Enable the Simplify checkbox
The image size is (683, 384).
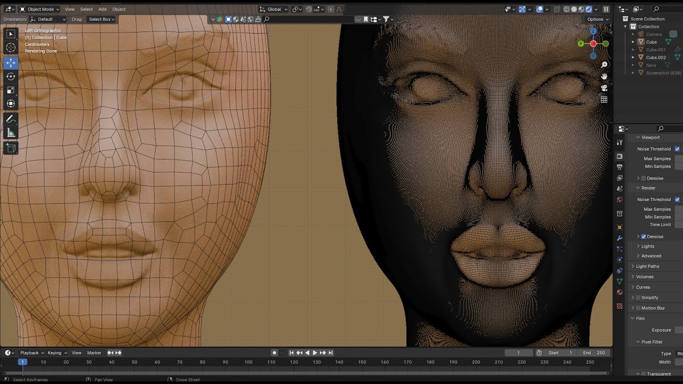point(638,298)
